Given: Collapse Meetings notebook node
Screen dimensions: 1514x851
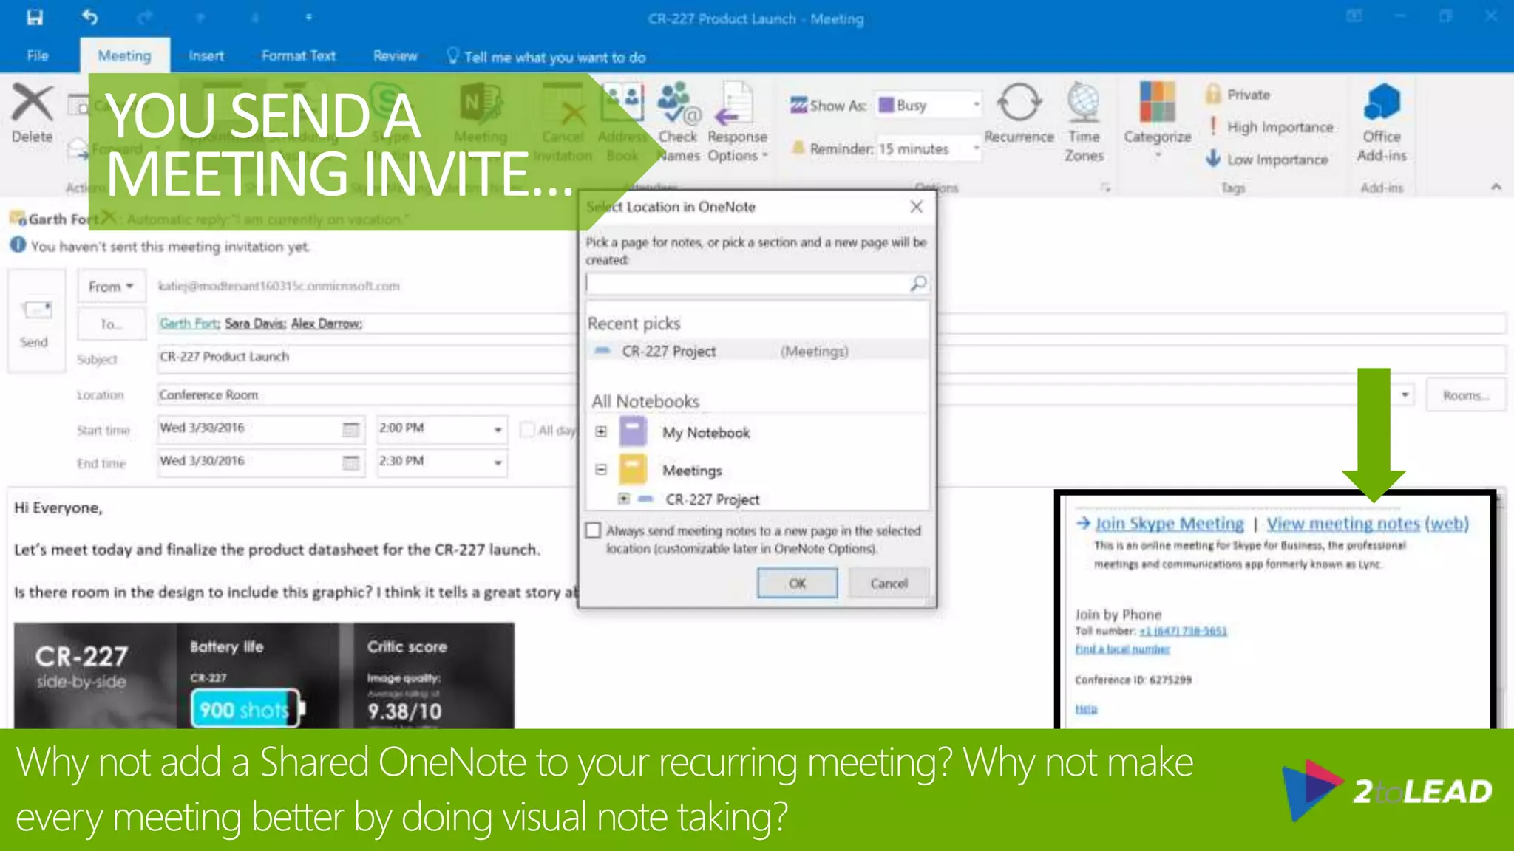Looking at the screenshot, I should coord(601,469).
